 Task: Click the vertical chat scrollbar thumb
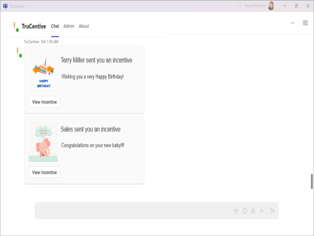click(312, 181)
